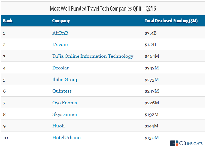Click the CB Insights brand text
The width and height of the screenshot is (206, 150).
[191, 143]
